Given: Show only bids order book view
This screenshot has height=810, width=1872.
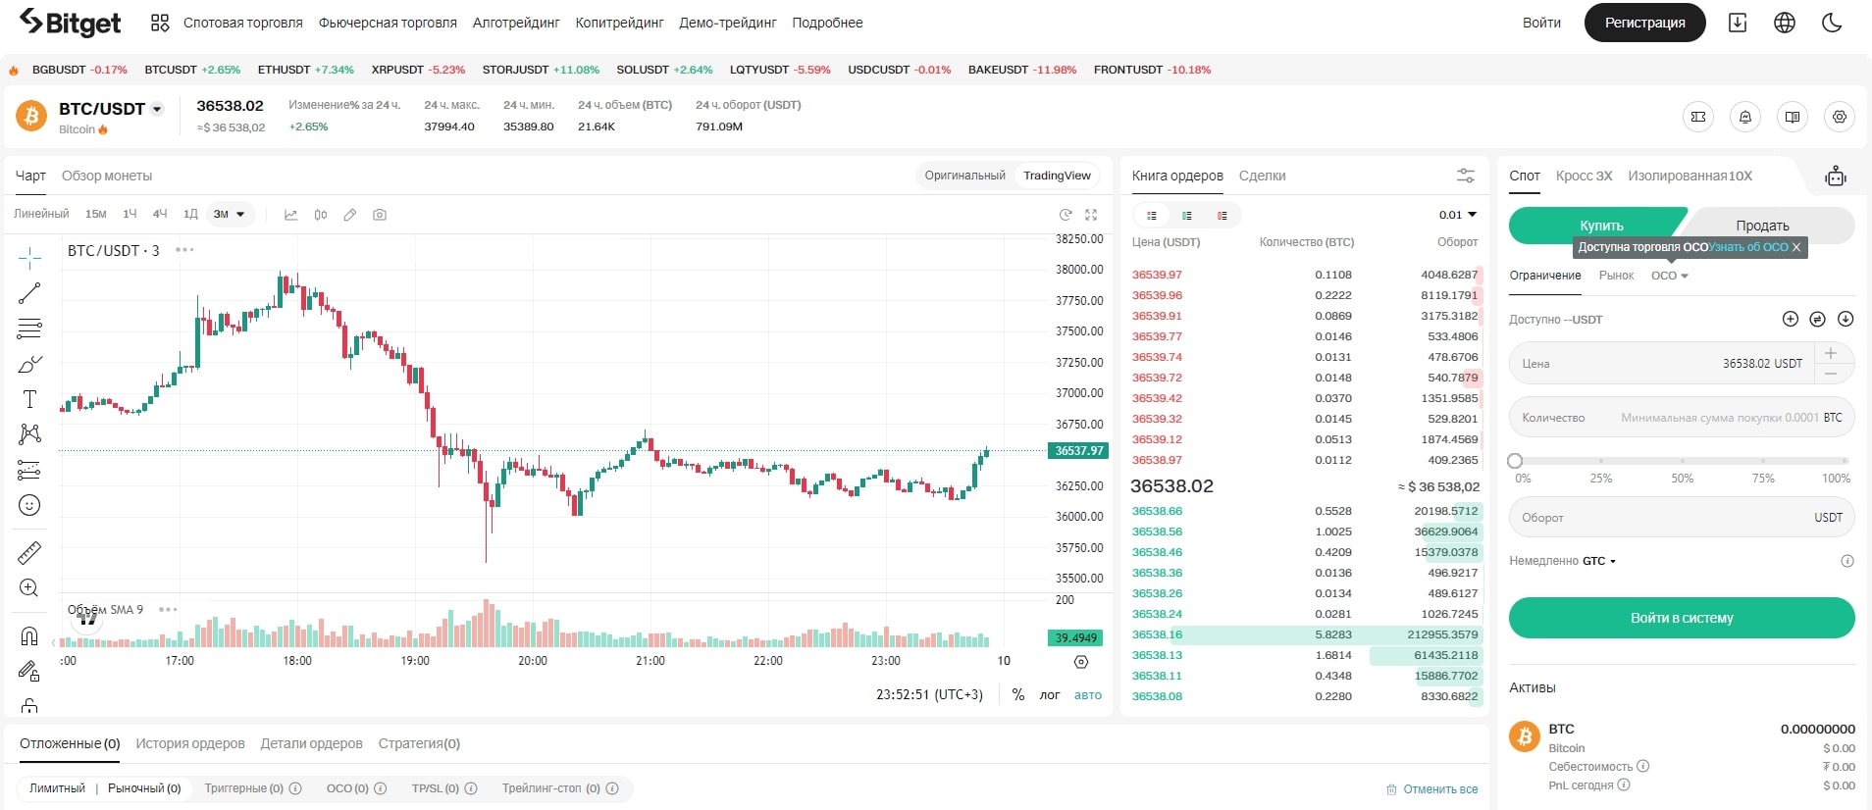Looking at the screenshot, I should point(1187,215).
